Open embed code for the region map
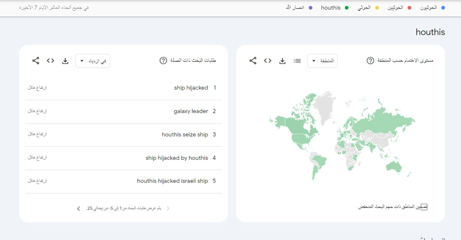This screenshot has height=240, width=461. tap(268, 61)
